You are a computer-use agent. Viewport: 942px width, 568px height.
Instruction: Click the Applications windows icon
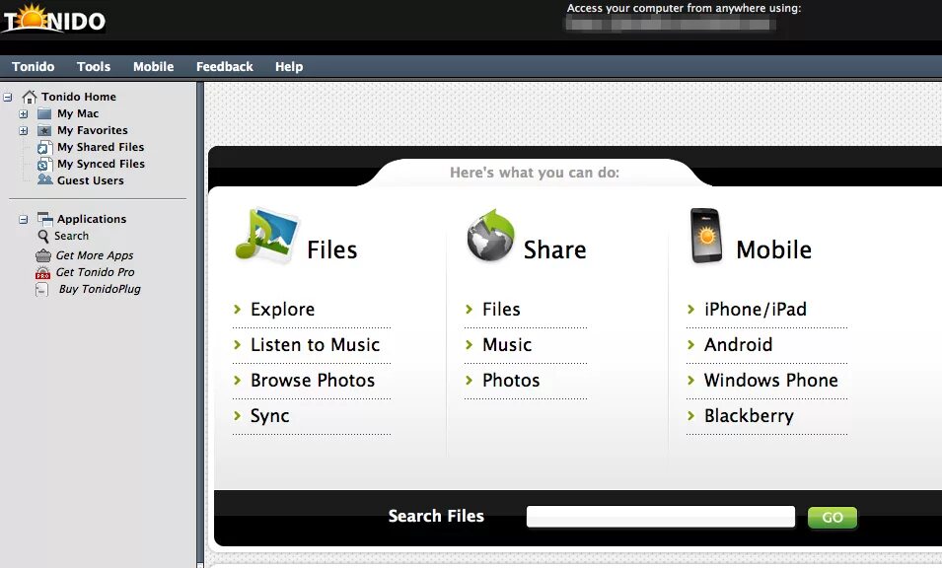45,219
